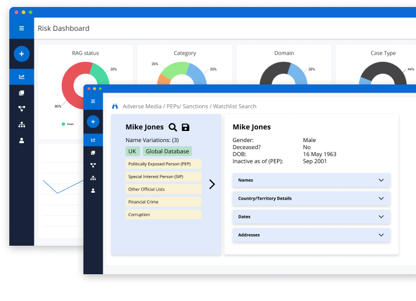
Task: Open hamburger menu in Watchlist Search window
Action: 93,101
